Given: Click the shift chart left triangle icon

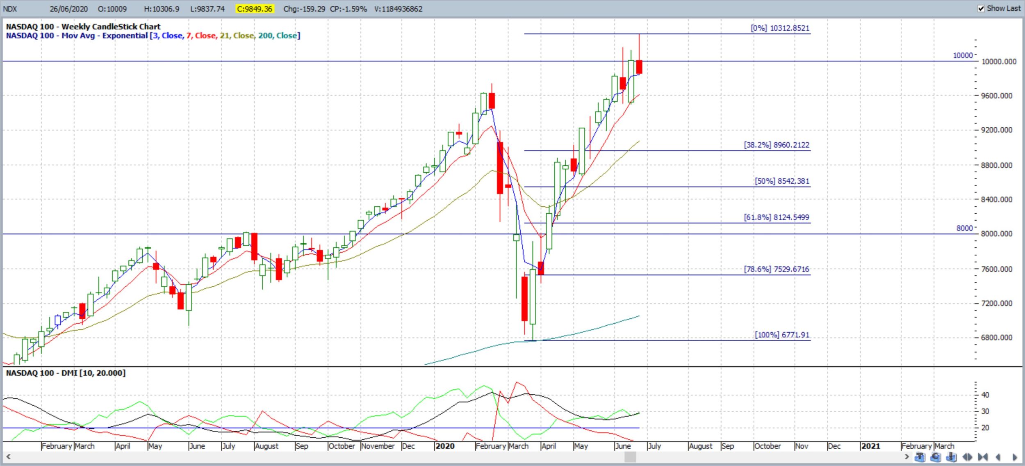Looking at the screenshot, I should tap(998, 457).
